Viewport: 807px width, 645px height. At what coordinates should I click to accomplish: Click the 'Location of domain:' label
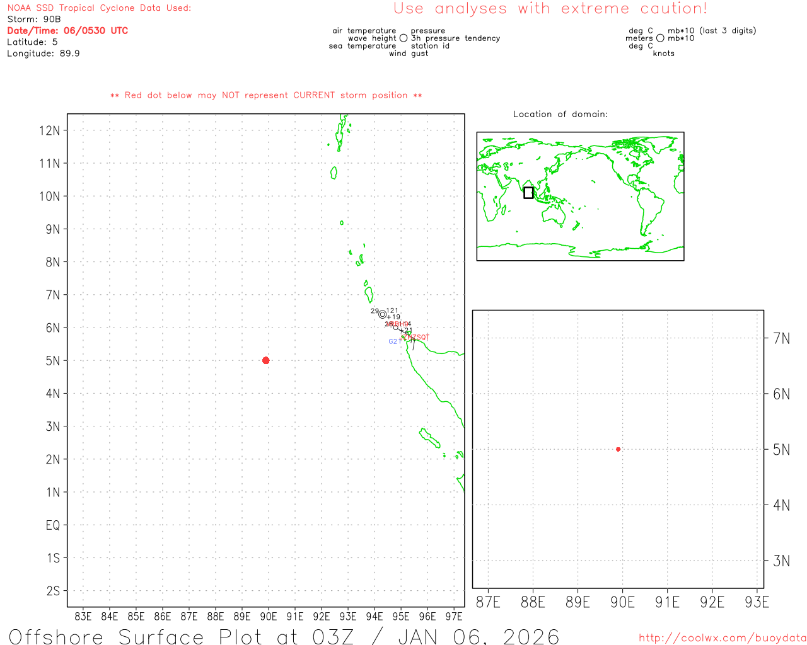(x=560, y=114)
